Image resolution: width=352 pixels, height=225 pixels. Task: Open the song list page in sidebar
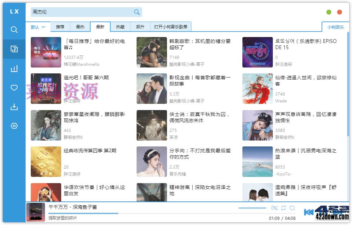[14, 49]
